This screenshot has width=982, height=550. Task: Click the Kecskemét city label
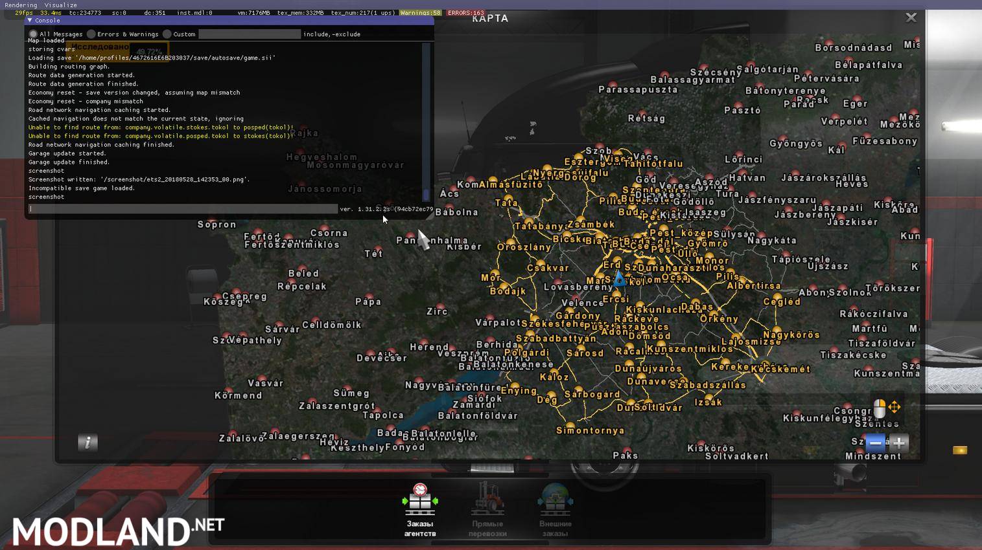tap(780, 369)
